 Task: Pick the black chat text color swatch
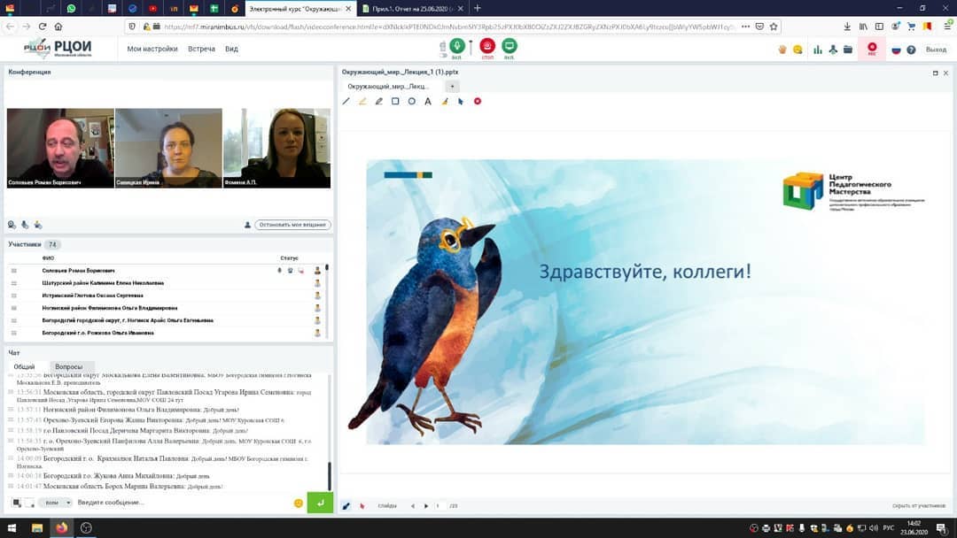pos(16,503)
